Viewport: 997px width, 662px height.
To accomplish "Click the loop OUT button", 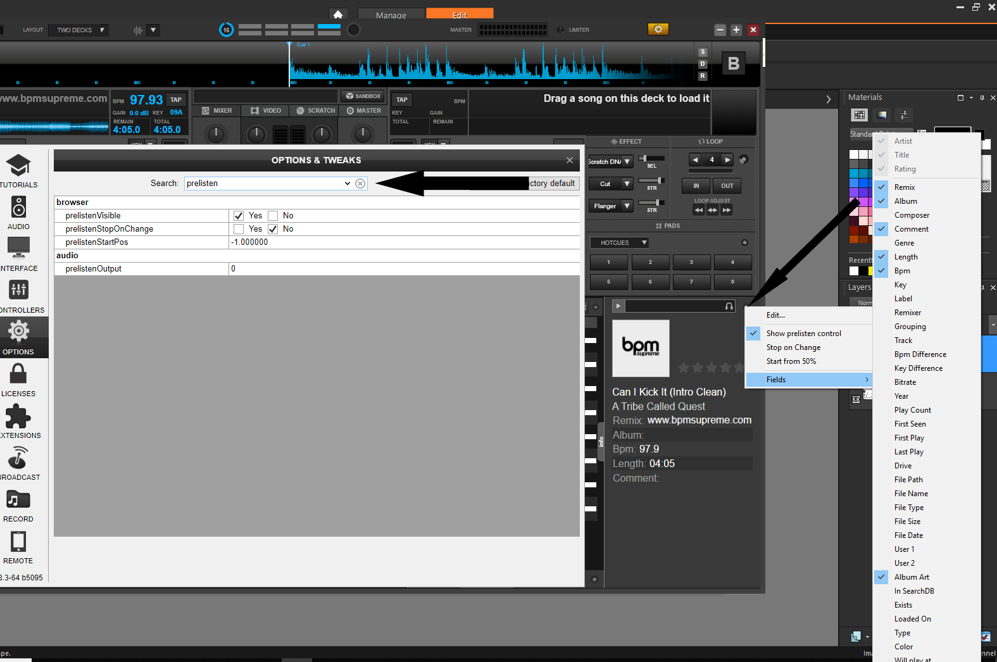I will pyautogui.click(x=727, y=186).
